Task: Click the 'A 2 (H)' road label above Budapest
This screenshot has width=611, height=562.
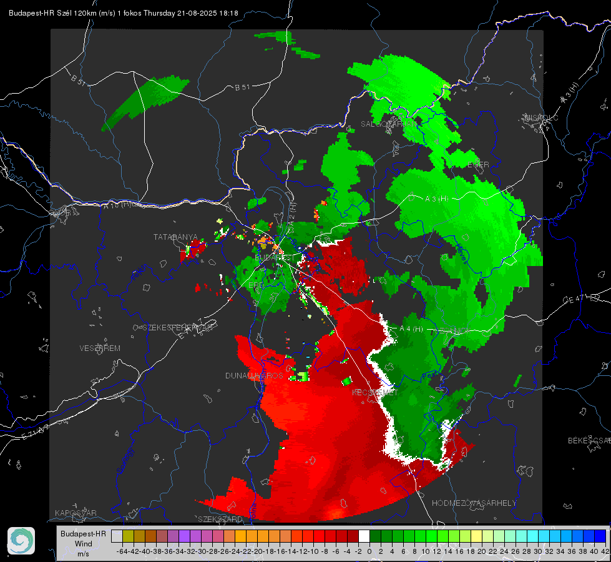Action: [x=293, y=213]
